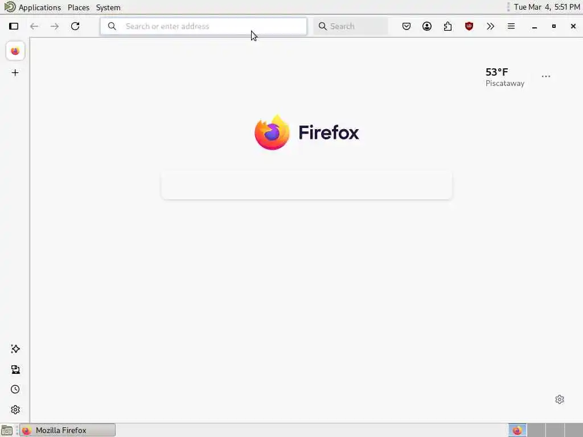Open the Applications menu
The height and width of the screenshot is (437, 583).
(x=40, y=7)
